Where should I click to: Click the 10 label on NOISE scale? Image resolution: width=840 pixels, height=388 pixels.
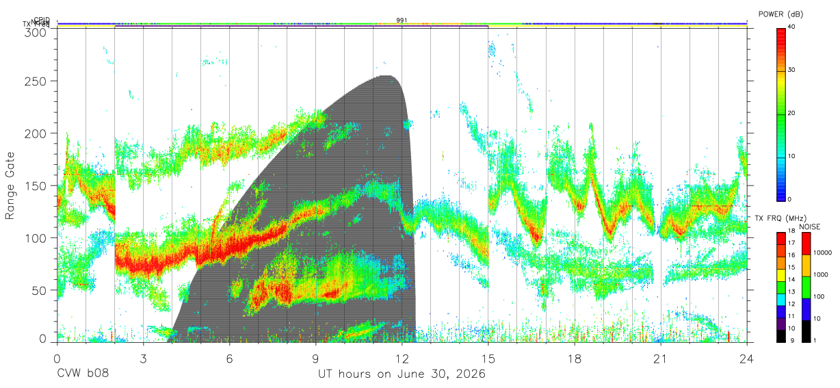(816, 318)
